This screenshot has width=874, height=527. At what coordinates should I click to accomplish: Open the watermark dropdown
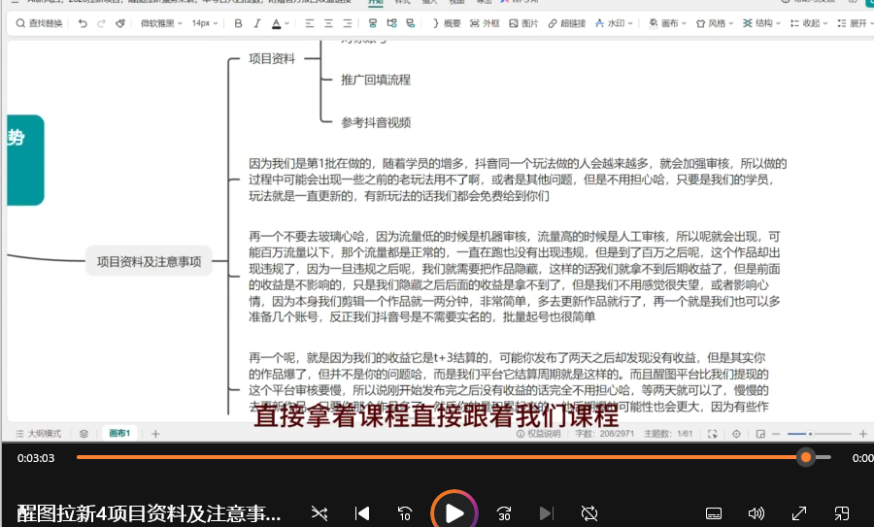(x=614, y=23)
